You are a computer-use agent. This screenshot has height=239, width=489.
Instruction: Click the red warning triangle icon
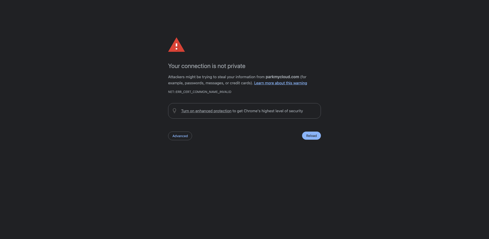coord(176,45)
